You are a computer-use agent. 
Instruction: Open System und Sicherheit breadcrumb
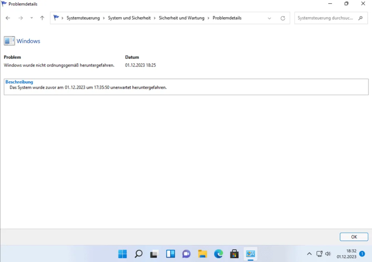(129, 18)
